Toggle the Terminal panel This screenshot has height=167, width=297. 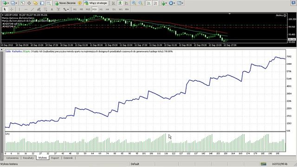[42, 3]
